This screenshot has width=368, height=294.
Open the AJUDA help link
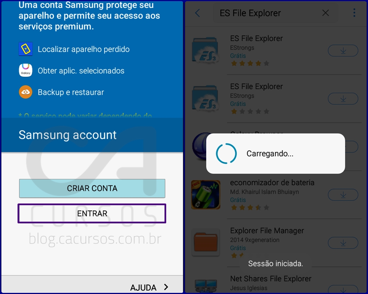(143, 287)
